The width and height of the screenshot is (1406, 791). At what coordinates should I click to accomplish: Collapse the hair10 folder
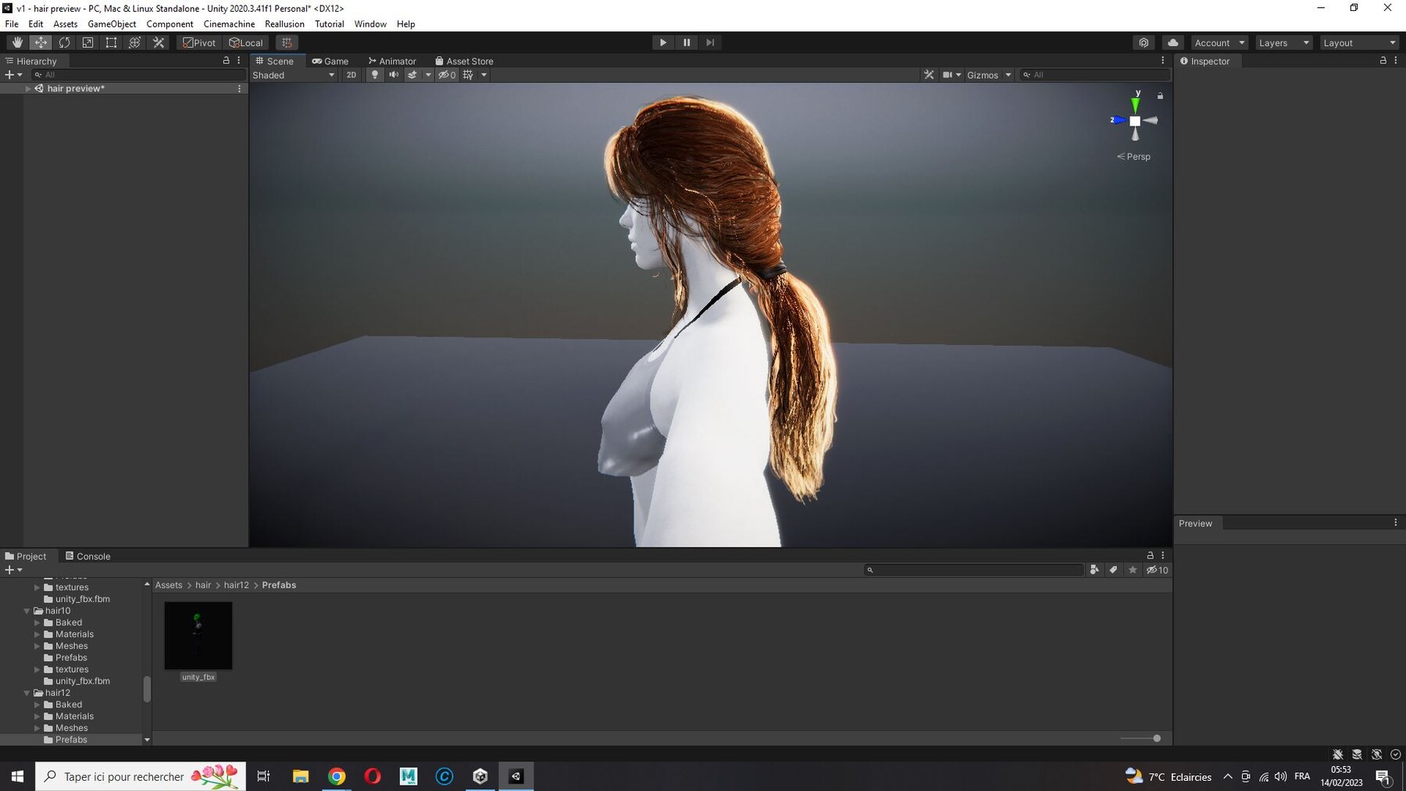click(27, 611)
